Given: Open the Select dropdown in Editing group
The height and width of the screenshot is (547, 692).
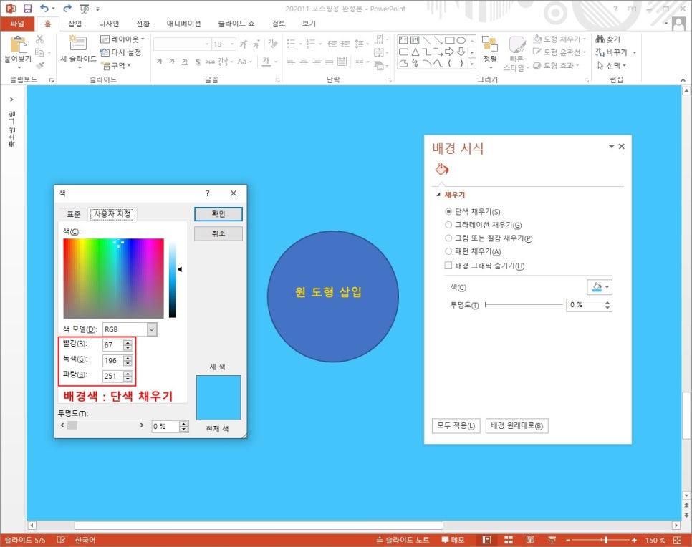Looking at the screenshot, I should 612,66.
